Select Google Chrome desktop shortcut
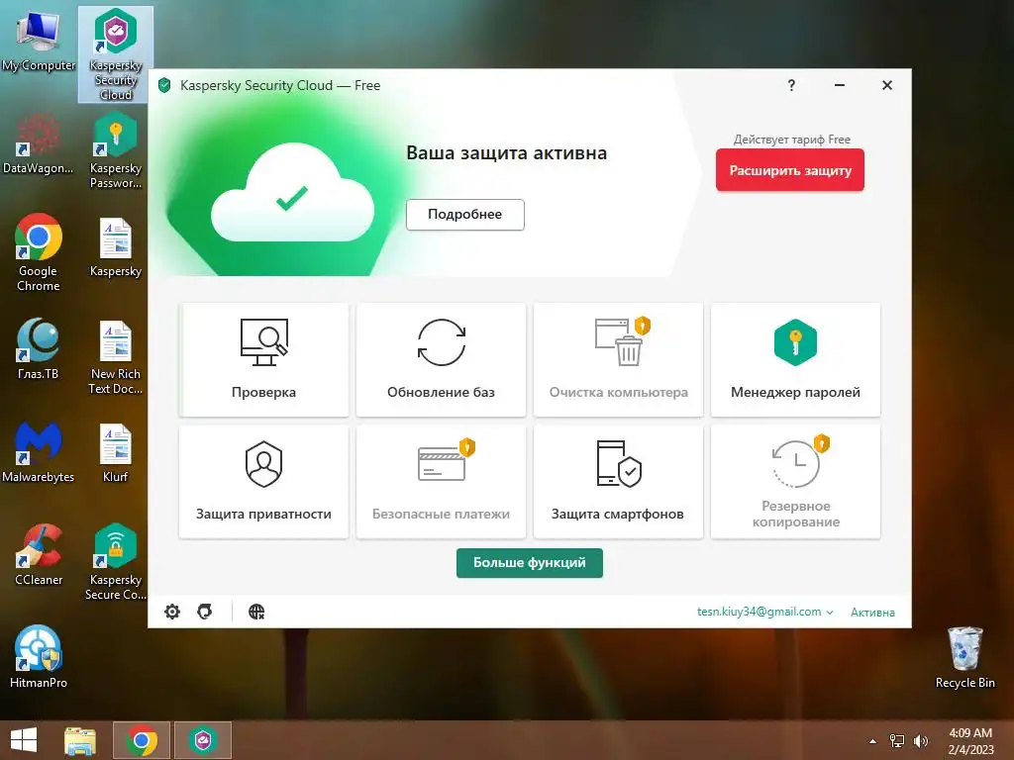1014x760 pixels. click(x=39, y=252)
